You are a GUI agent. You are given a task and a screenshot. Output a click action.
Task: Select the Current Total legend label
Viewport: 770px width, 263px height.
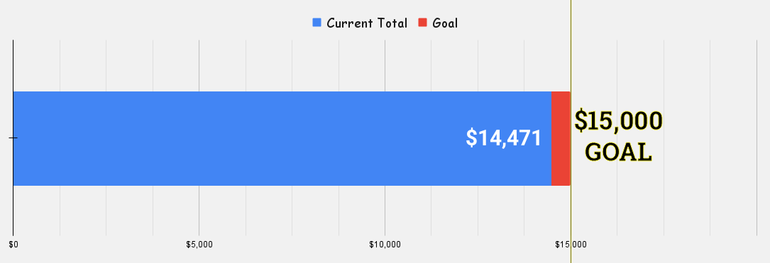367,23
